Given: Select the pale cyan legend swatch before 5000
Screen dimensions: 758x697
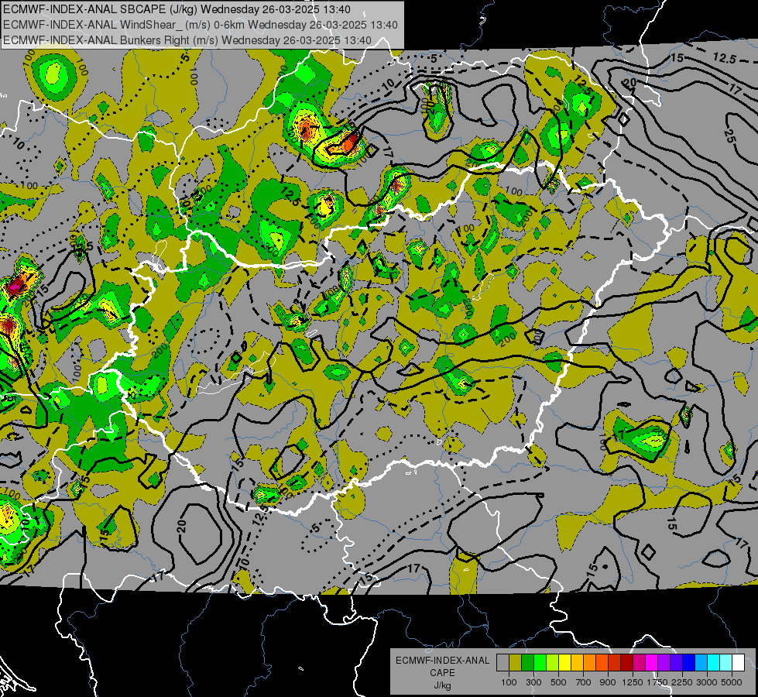Looking at the screenshot, I should click(x=726, y=663).
